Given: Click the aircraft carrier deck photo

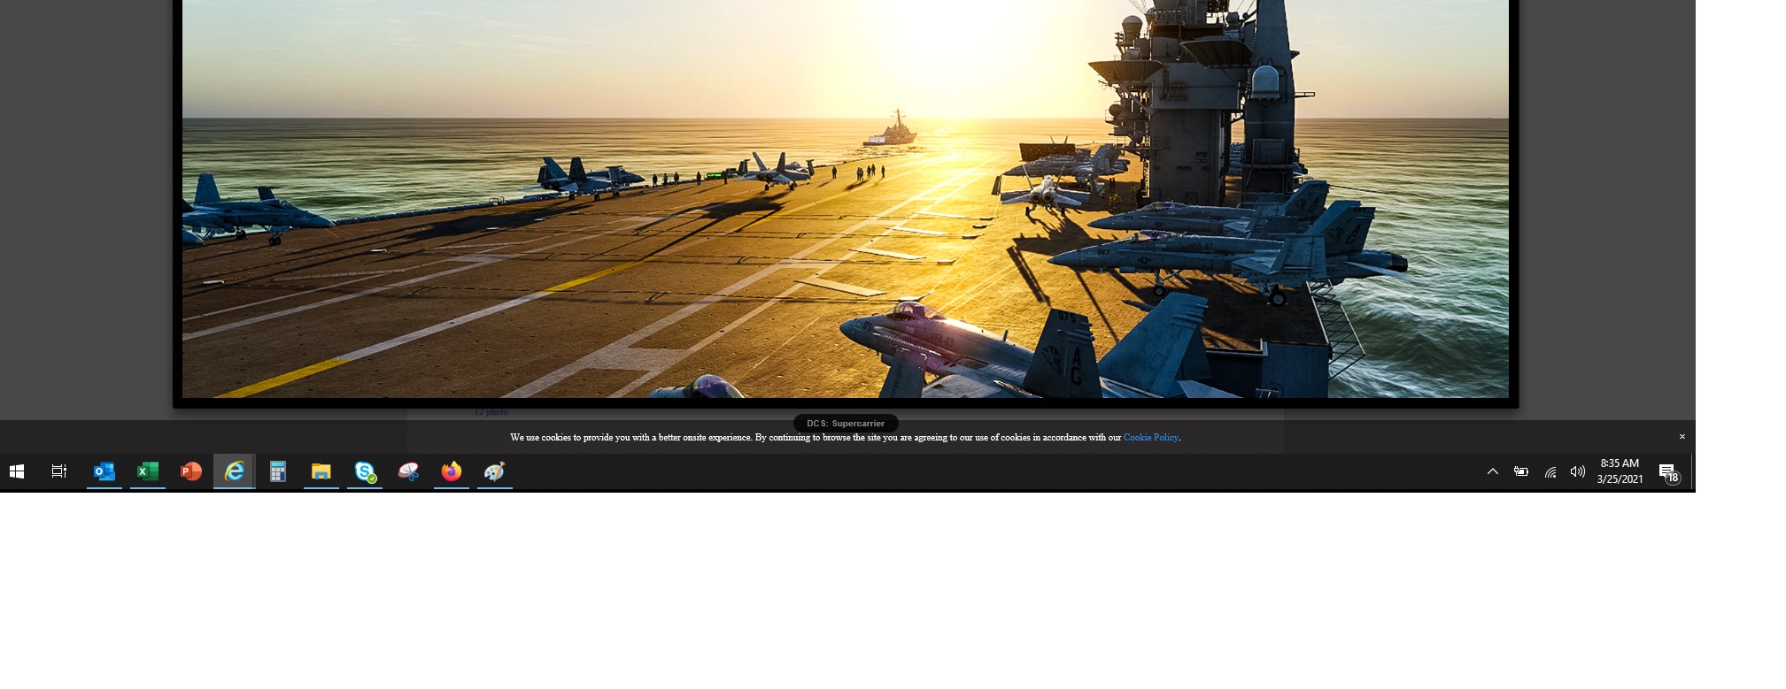Looking at the screenshot, I should [846, 199].
